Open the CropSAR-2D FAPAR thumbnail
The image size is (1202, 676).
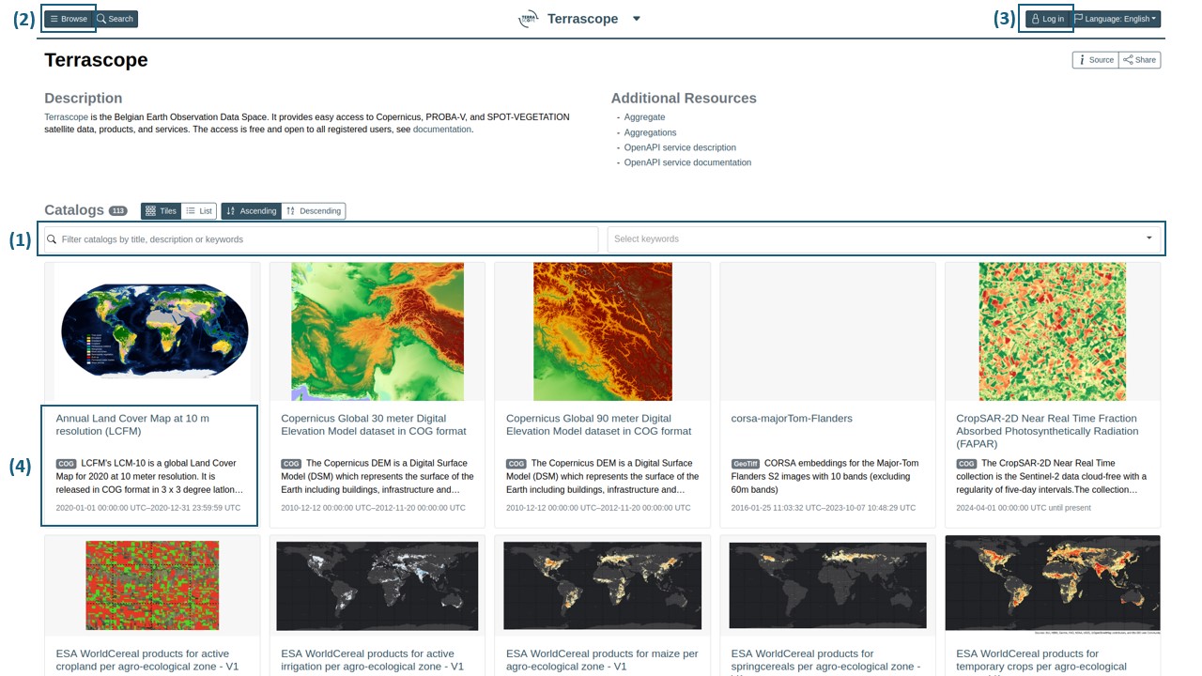click(x=1052, y=331)
